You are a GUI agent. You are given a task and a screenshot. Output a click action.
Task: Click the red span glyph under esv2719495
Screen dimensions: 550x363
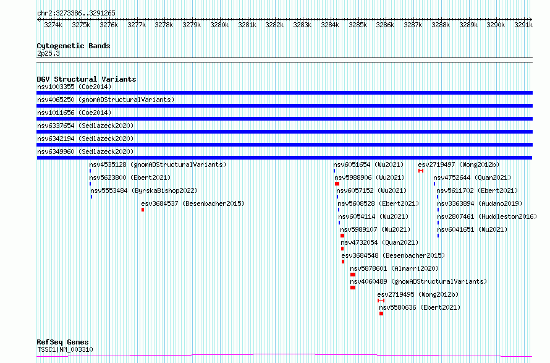[381, 301]
